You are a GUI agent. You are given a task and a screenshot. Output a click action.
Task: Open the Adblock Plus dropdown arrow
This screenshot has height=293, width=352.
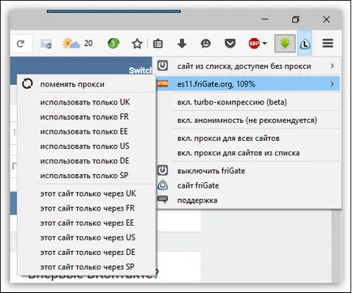(x=264, y=44)
